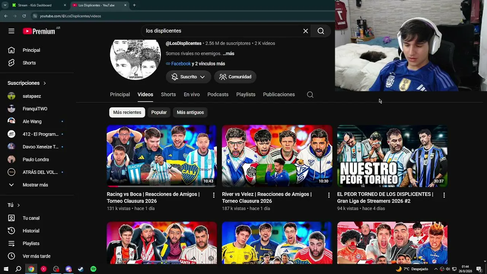Open the Suscrito notification dropdown

[188, 77]
